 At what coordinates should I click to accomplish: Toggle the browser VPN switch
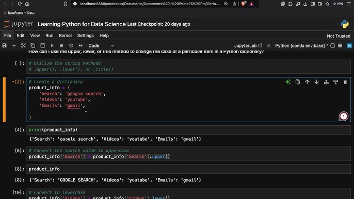coord(338,4)
